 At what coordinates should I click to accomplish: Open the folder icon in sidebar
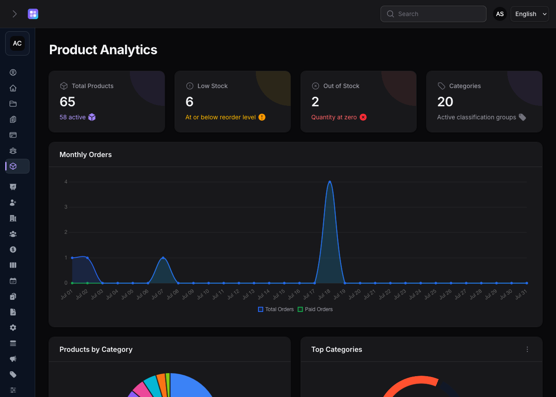pyautogui.click(x=13, y=104)
